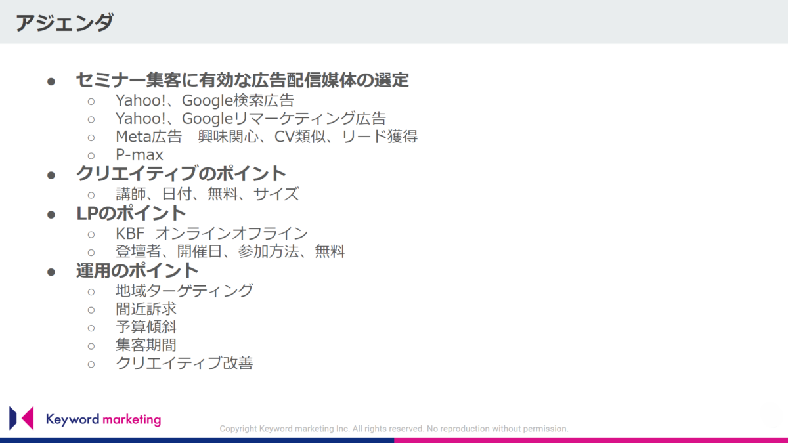The height and width of the screenshot is (443, 788).
Task: Click the Keyword marketing brand name text
Action: pos(104,419)
